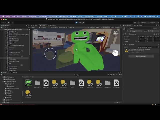Image resolution: width=160 pixels, height=120 pixels.
Task: Select the beach esc Unity scene asset
Action: tap(46, 83)
